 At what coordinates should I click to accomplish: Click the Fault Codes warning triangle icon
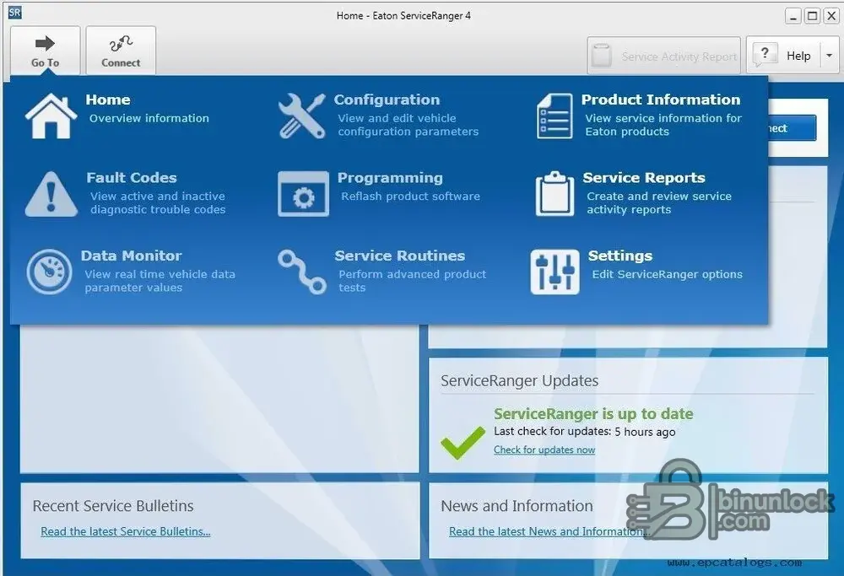point(51,194)
